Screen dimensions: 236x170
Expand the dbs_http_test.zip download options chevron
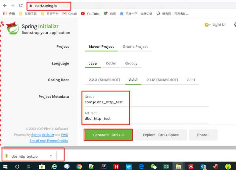pos(51,156)
